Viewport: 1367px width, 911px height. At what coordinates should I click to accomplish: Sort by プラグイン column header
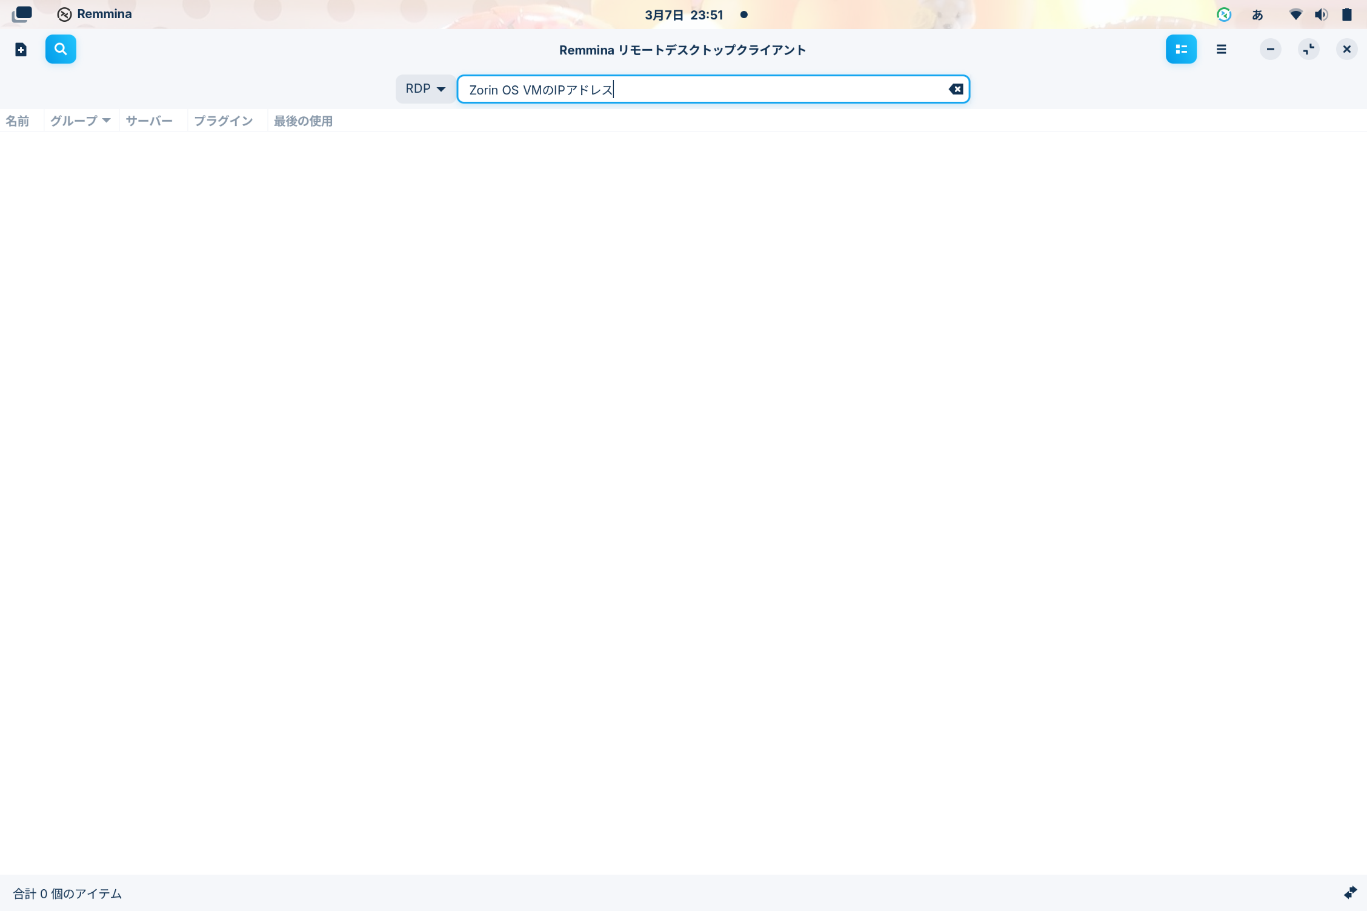pos(223,121)
